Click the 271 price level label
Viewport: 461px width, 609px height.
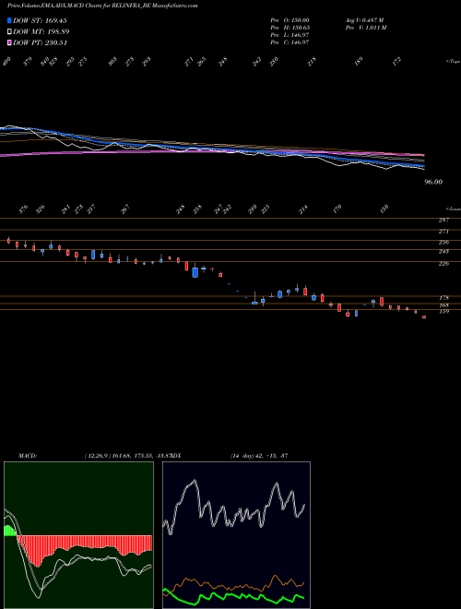click(443, 232)
